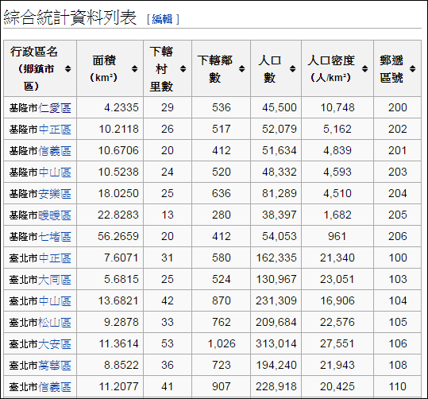Sort table by 人口密度 column arrows
Image resolution: width=428 pixels, height=399 pixels.
[x=365, y=68]
